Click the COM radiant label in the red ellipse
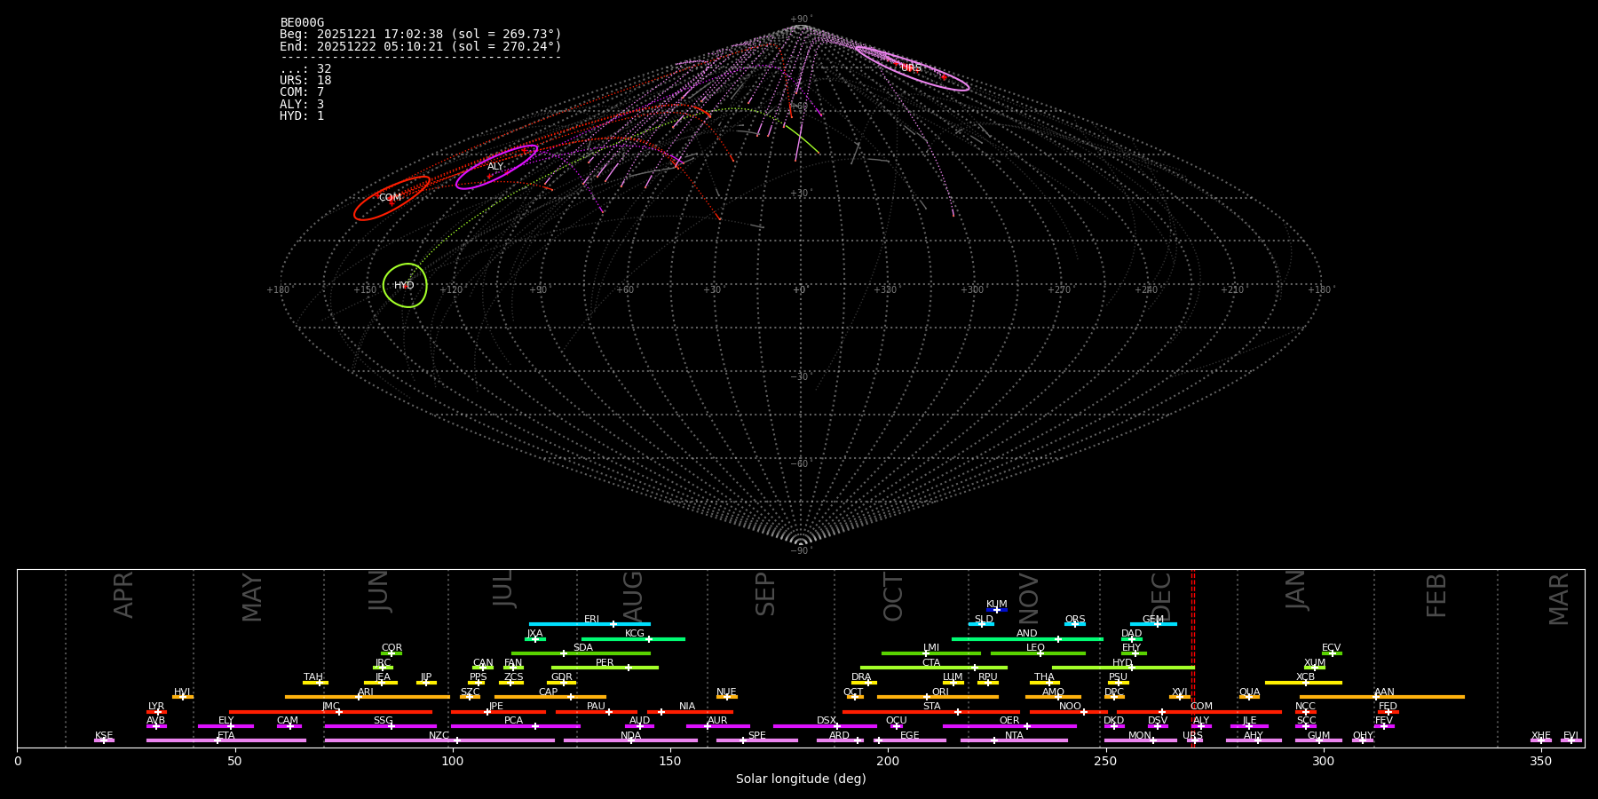Image resolution: width=1598 pixels, height=799 pixels. [x=390, y=198]
